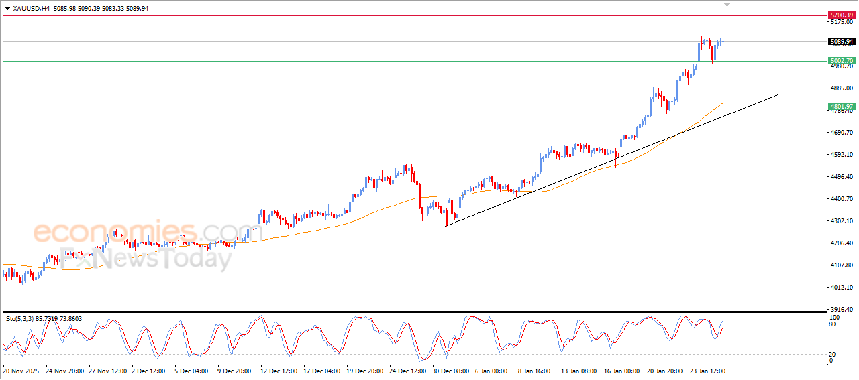The height and width of the screenshot is (380, 859).
Task: Click the high value 5090.39 in header
Action: (x=90, y=8)
